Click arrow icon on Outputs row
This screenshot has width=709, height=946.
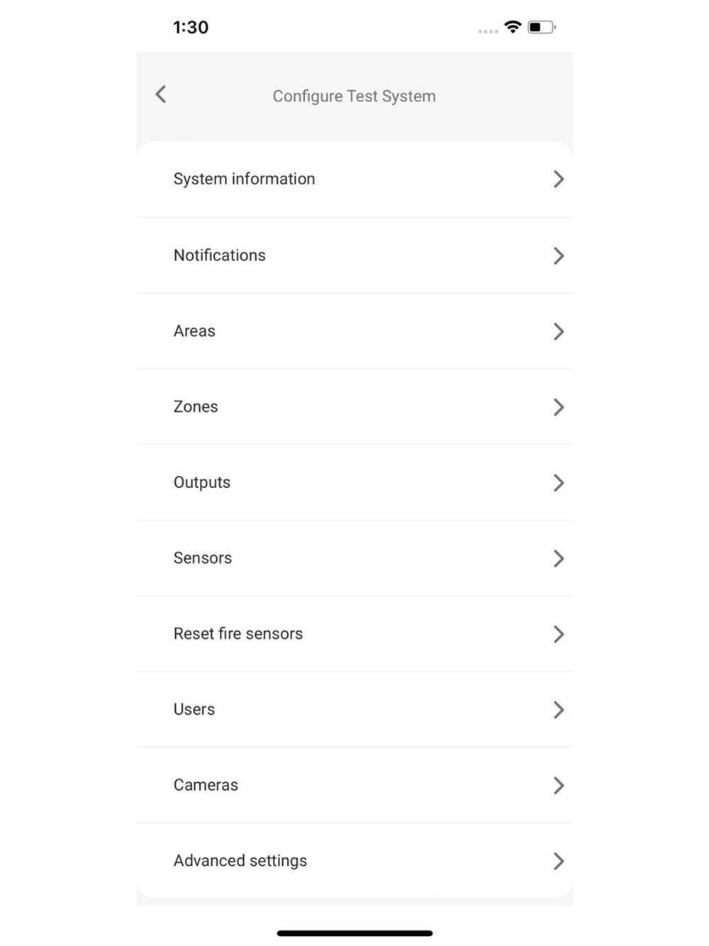coord(558,483)
